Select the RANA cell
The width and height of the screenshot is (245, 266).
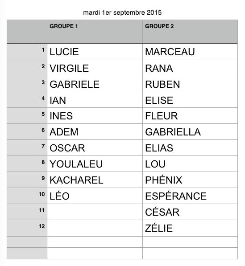pos(190,68)
